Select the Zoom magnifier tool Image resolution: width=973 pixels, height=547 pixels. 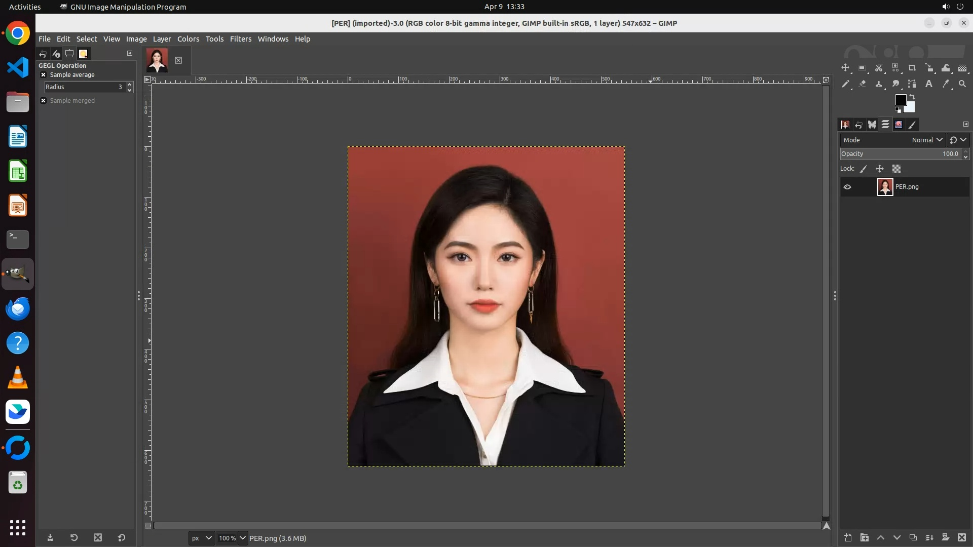(x=962, y=84)
